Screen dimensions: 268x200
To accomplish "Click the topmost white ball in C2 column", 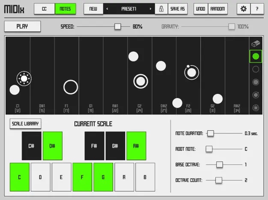I will point(133,57).
